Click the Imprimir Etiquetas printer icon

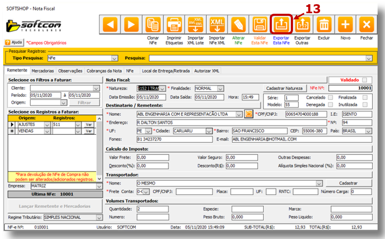174,24
